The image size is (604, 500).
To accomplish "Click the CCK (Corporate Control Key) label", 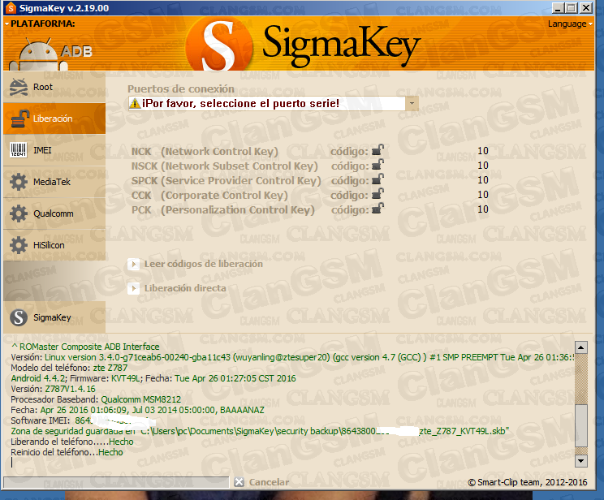I will pos(209,196).
